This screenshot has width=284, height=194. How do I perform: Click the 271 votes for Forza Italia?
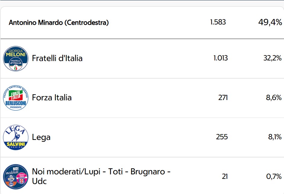(x=223, y=98)
